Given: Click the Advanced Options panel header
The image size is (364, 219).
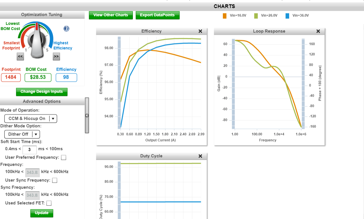Looking at the screenshot, I should coord(42,102).
